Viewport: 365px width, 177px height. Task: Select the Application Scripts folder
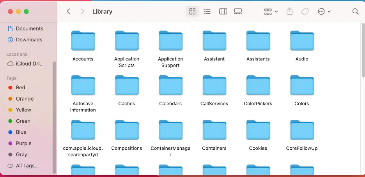point(127,49)
